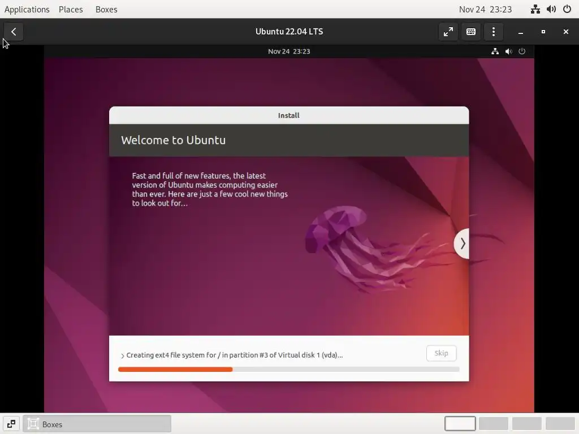Maximize the Boxes window

[x=543, y=32]
